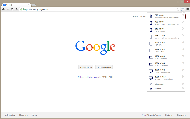Choose the 1280 × 1024 Small desktop preset
This screenshot has width=190, height=119.
coord(166,71)
